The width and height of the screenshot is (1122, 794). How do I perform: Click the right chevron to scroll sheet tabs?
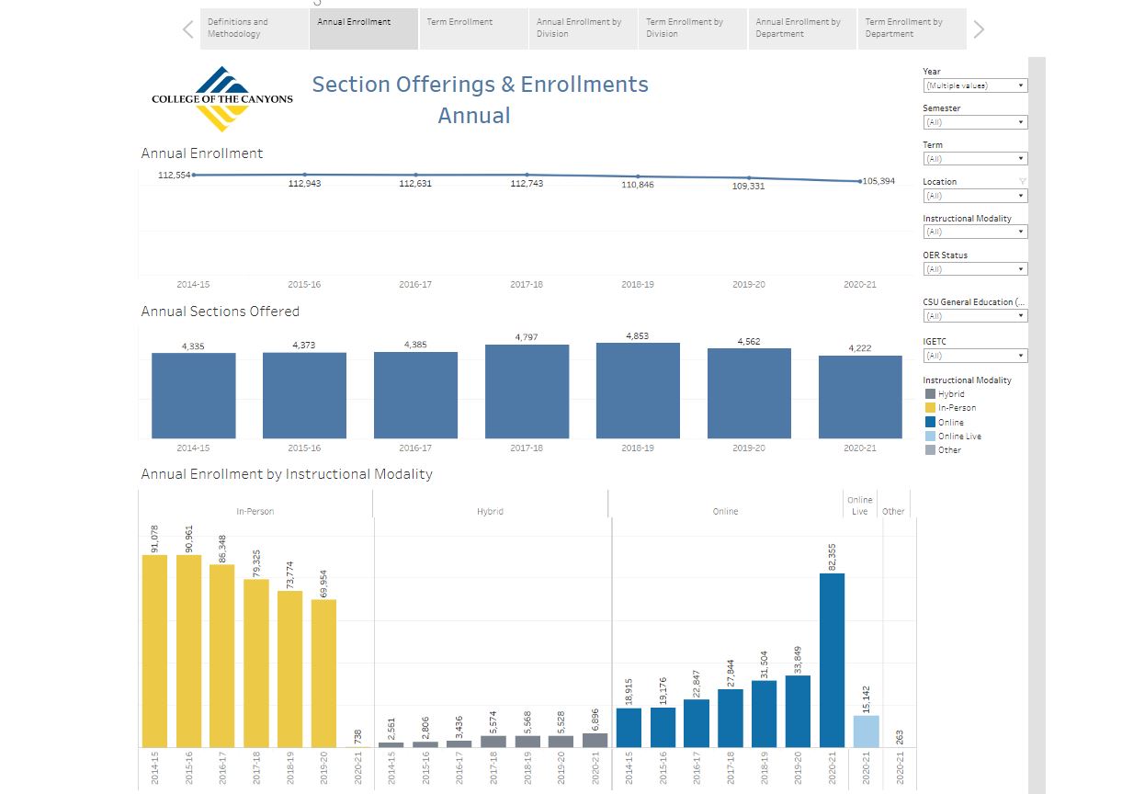(977, 28)
